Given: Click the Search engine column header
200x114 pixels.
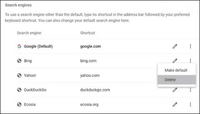Looking at the screenshot, I should (x=29, y=33).
